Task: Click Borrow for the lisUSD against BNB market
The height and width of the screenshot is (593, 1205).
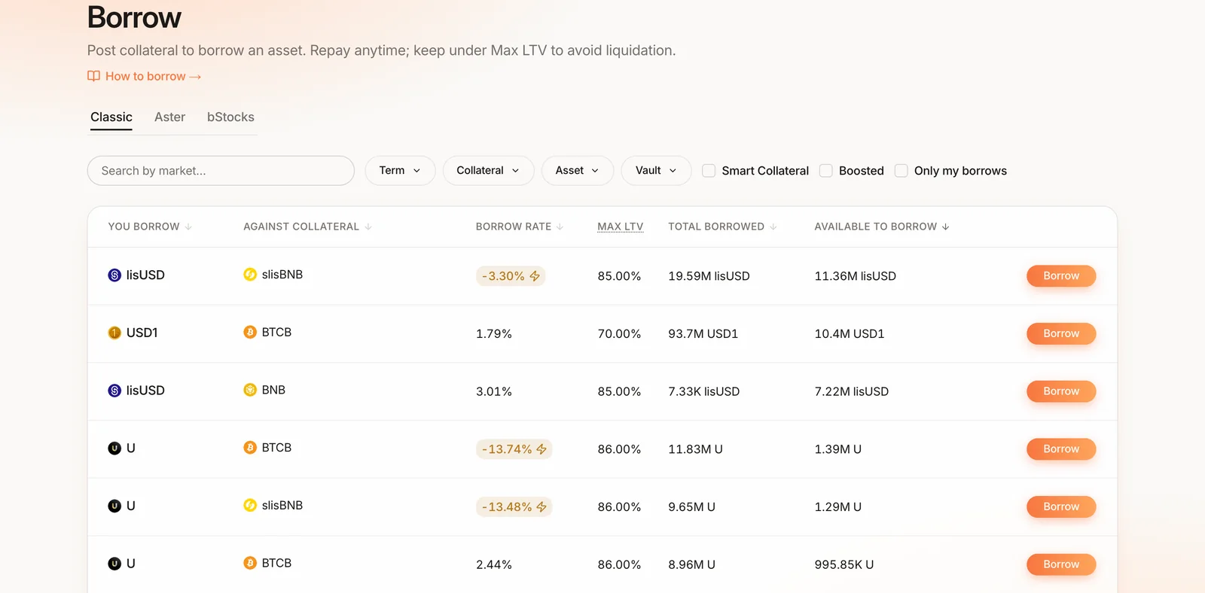Action: point(1061,391)
